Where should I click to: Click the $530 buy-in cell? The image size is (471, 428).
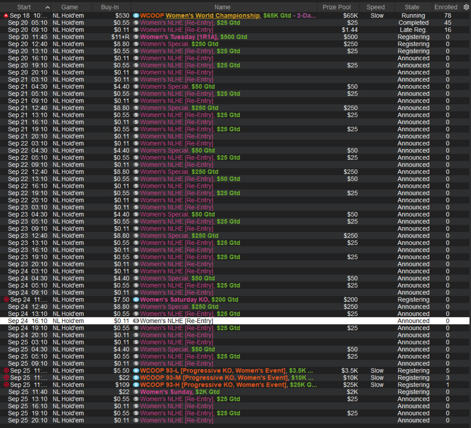pos(122,16)
